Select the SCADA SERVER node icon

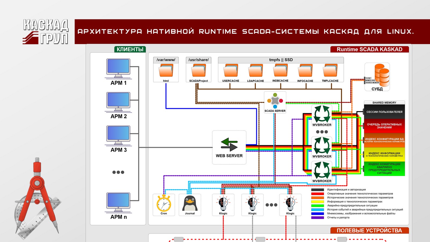[x=275, y=101]
